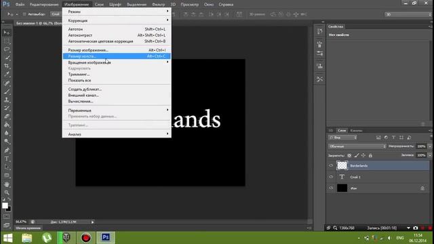434x244 pixels.
Task: Filter layers by shape layers icon
Action: [x=401, y=138]
